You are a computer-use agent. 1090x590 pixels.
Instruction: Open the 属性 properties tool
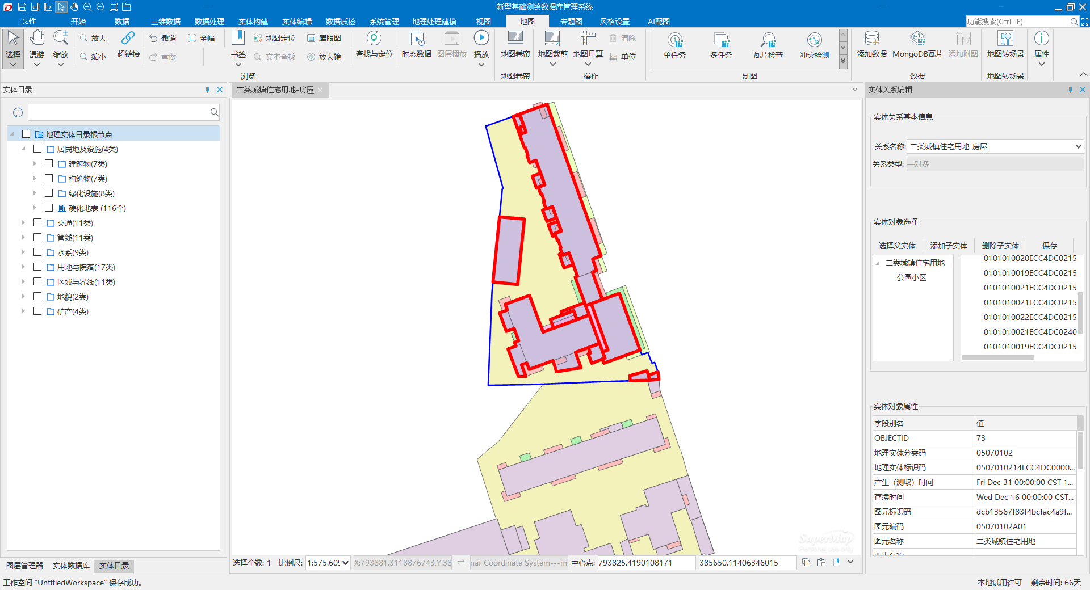1042,48
